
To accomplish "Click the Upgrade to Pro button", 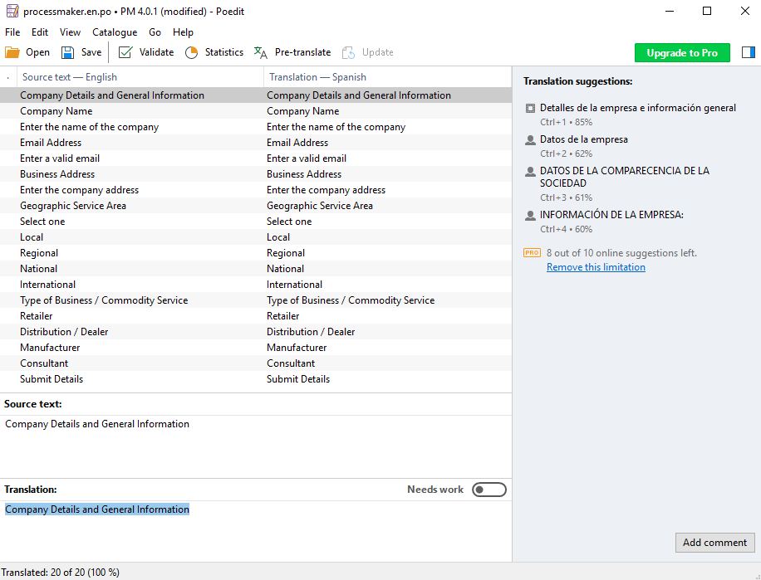I will [x=681, y=52].
